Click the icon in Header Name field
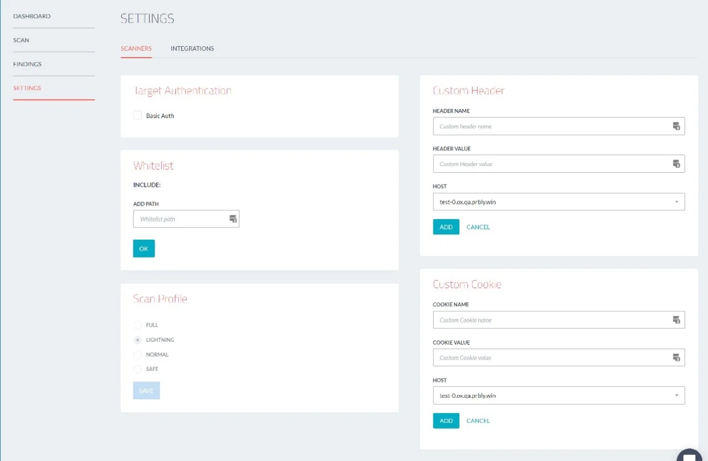The height and width of the screenshot is (461, 708). [x=676, y=126]
